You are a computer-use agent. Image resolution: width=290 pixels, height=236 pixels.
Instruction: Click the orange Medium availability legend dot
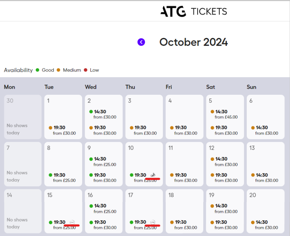(x=59, y=70)
